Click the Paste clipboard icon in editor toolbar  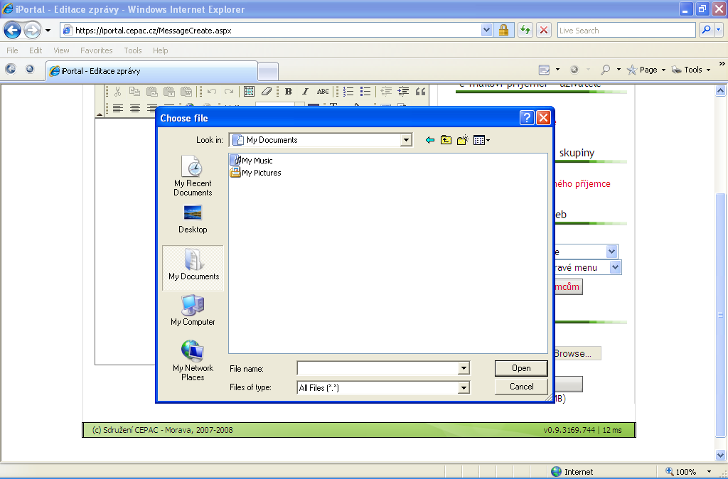point(152,92)
